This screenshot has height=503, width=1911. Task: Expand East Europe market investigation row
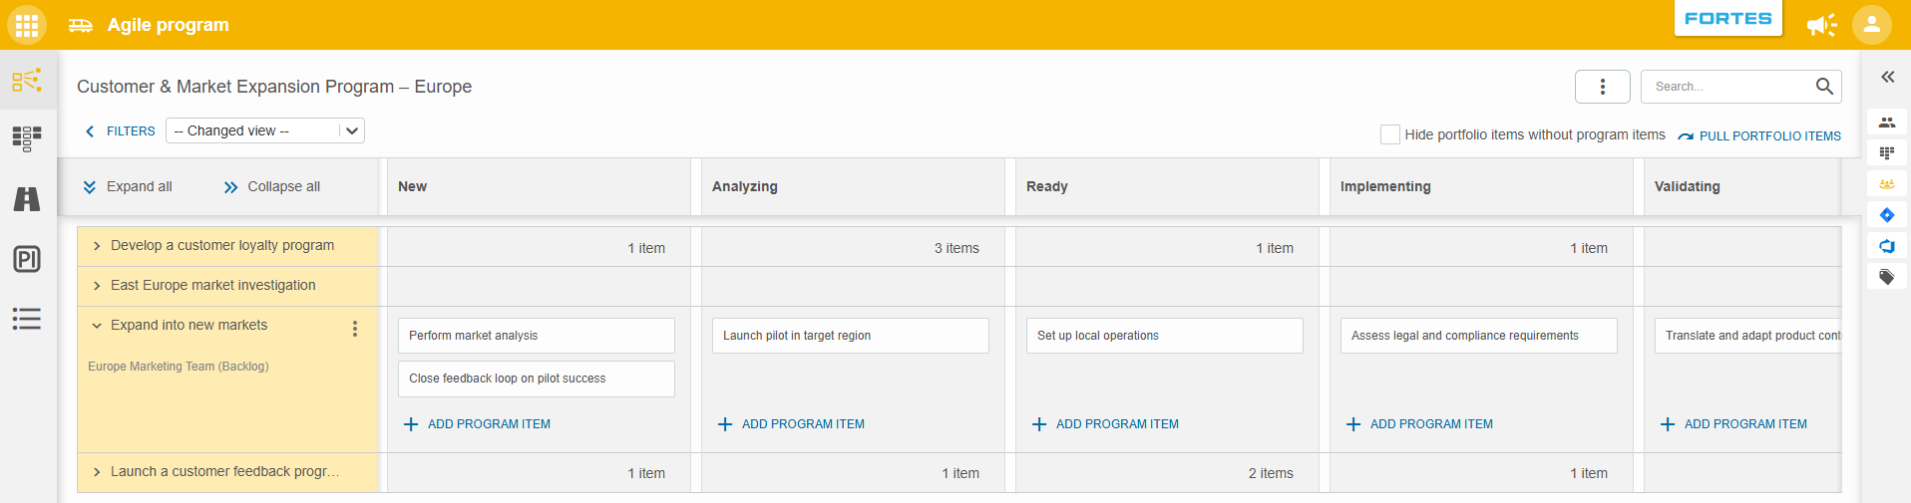(x=97, y=286)
